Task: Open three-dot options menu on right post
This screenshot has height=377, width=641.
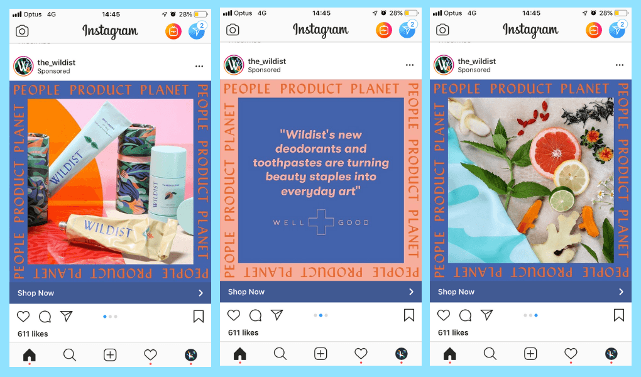Action: point(620,65)
